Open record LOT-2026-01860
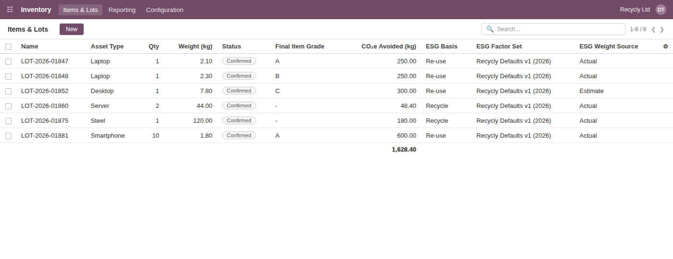The image size is (673, 259). coord(45,106)
